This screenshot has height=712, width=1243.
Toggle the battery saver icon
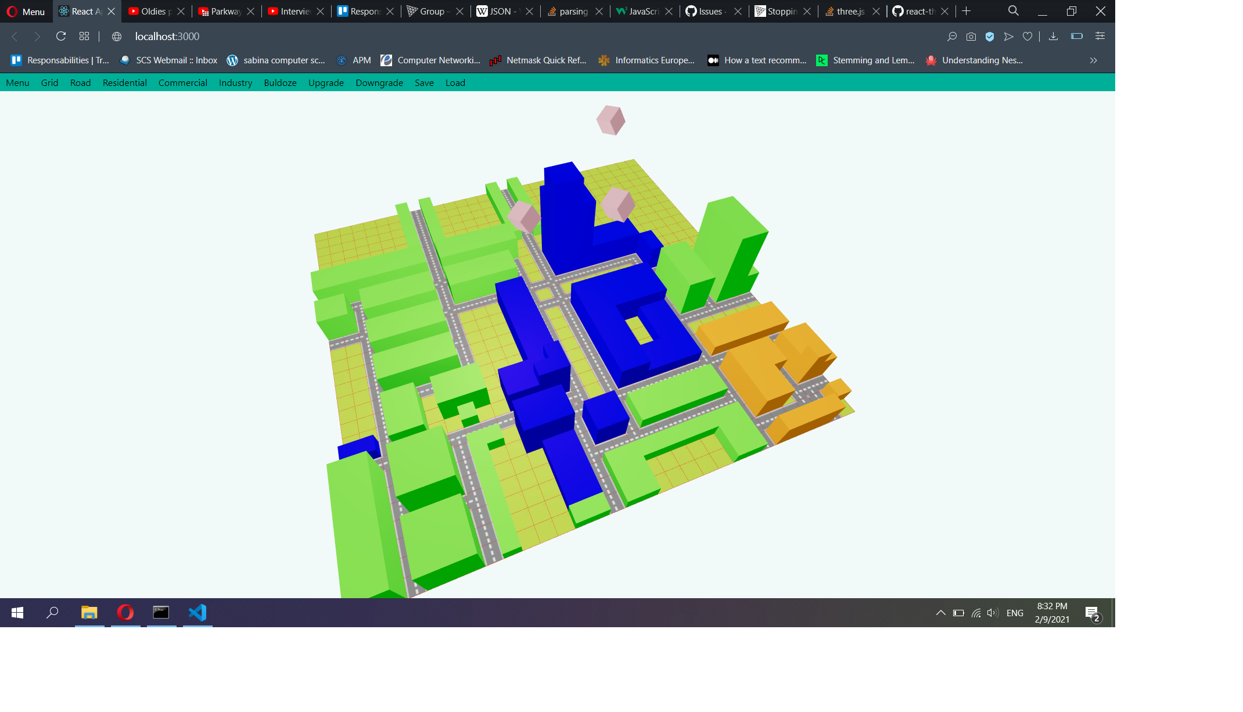pyautogui.click(x=1076, y=36)
